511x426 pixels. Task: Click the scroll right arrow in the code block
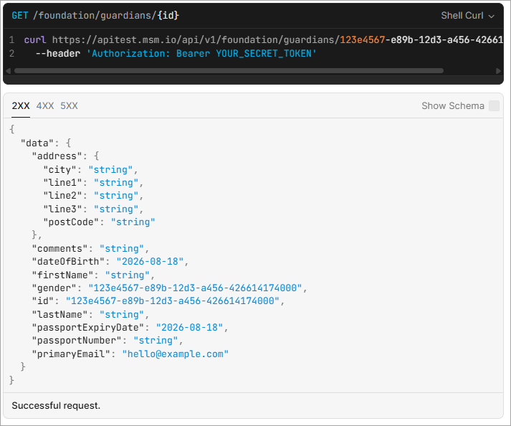pos(498,71)
